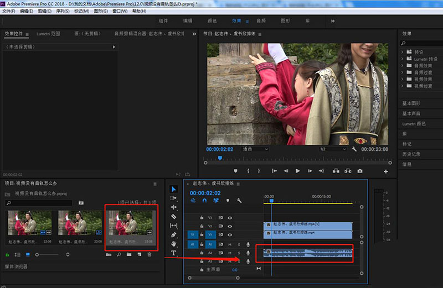Open the 剪辑(C) menu

pos(43,11)
